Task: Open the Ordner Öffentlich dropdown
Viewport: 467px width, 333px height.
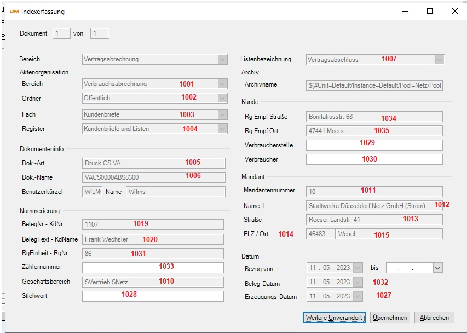Action: [x=222, y=98]
